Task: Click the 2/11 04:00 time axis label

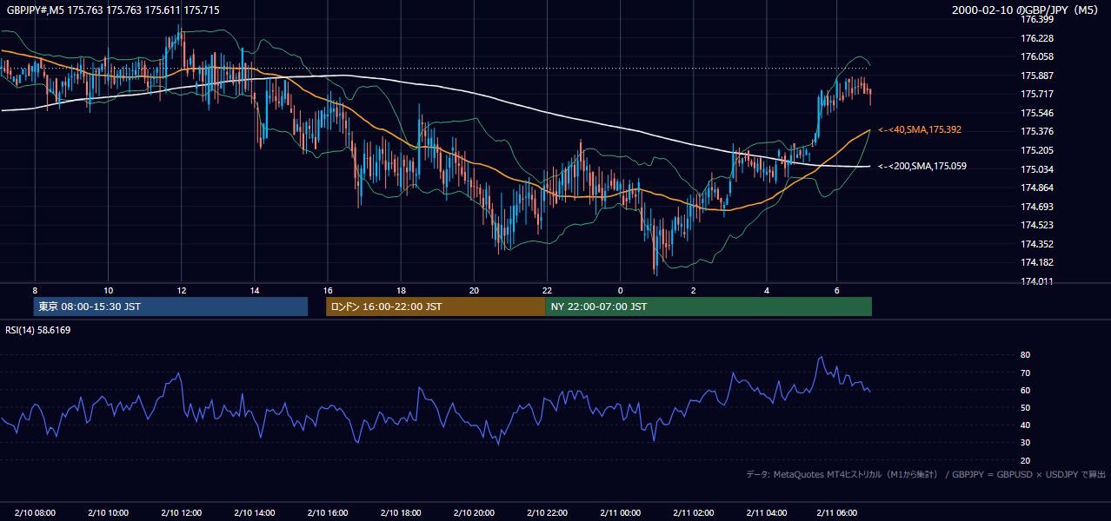Action: pos(766,512)
